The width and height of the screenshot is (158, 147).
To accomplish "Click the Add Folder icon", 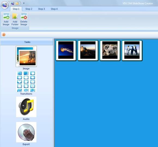I will [15, 16].
